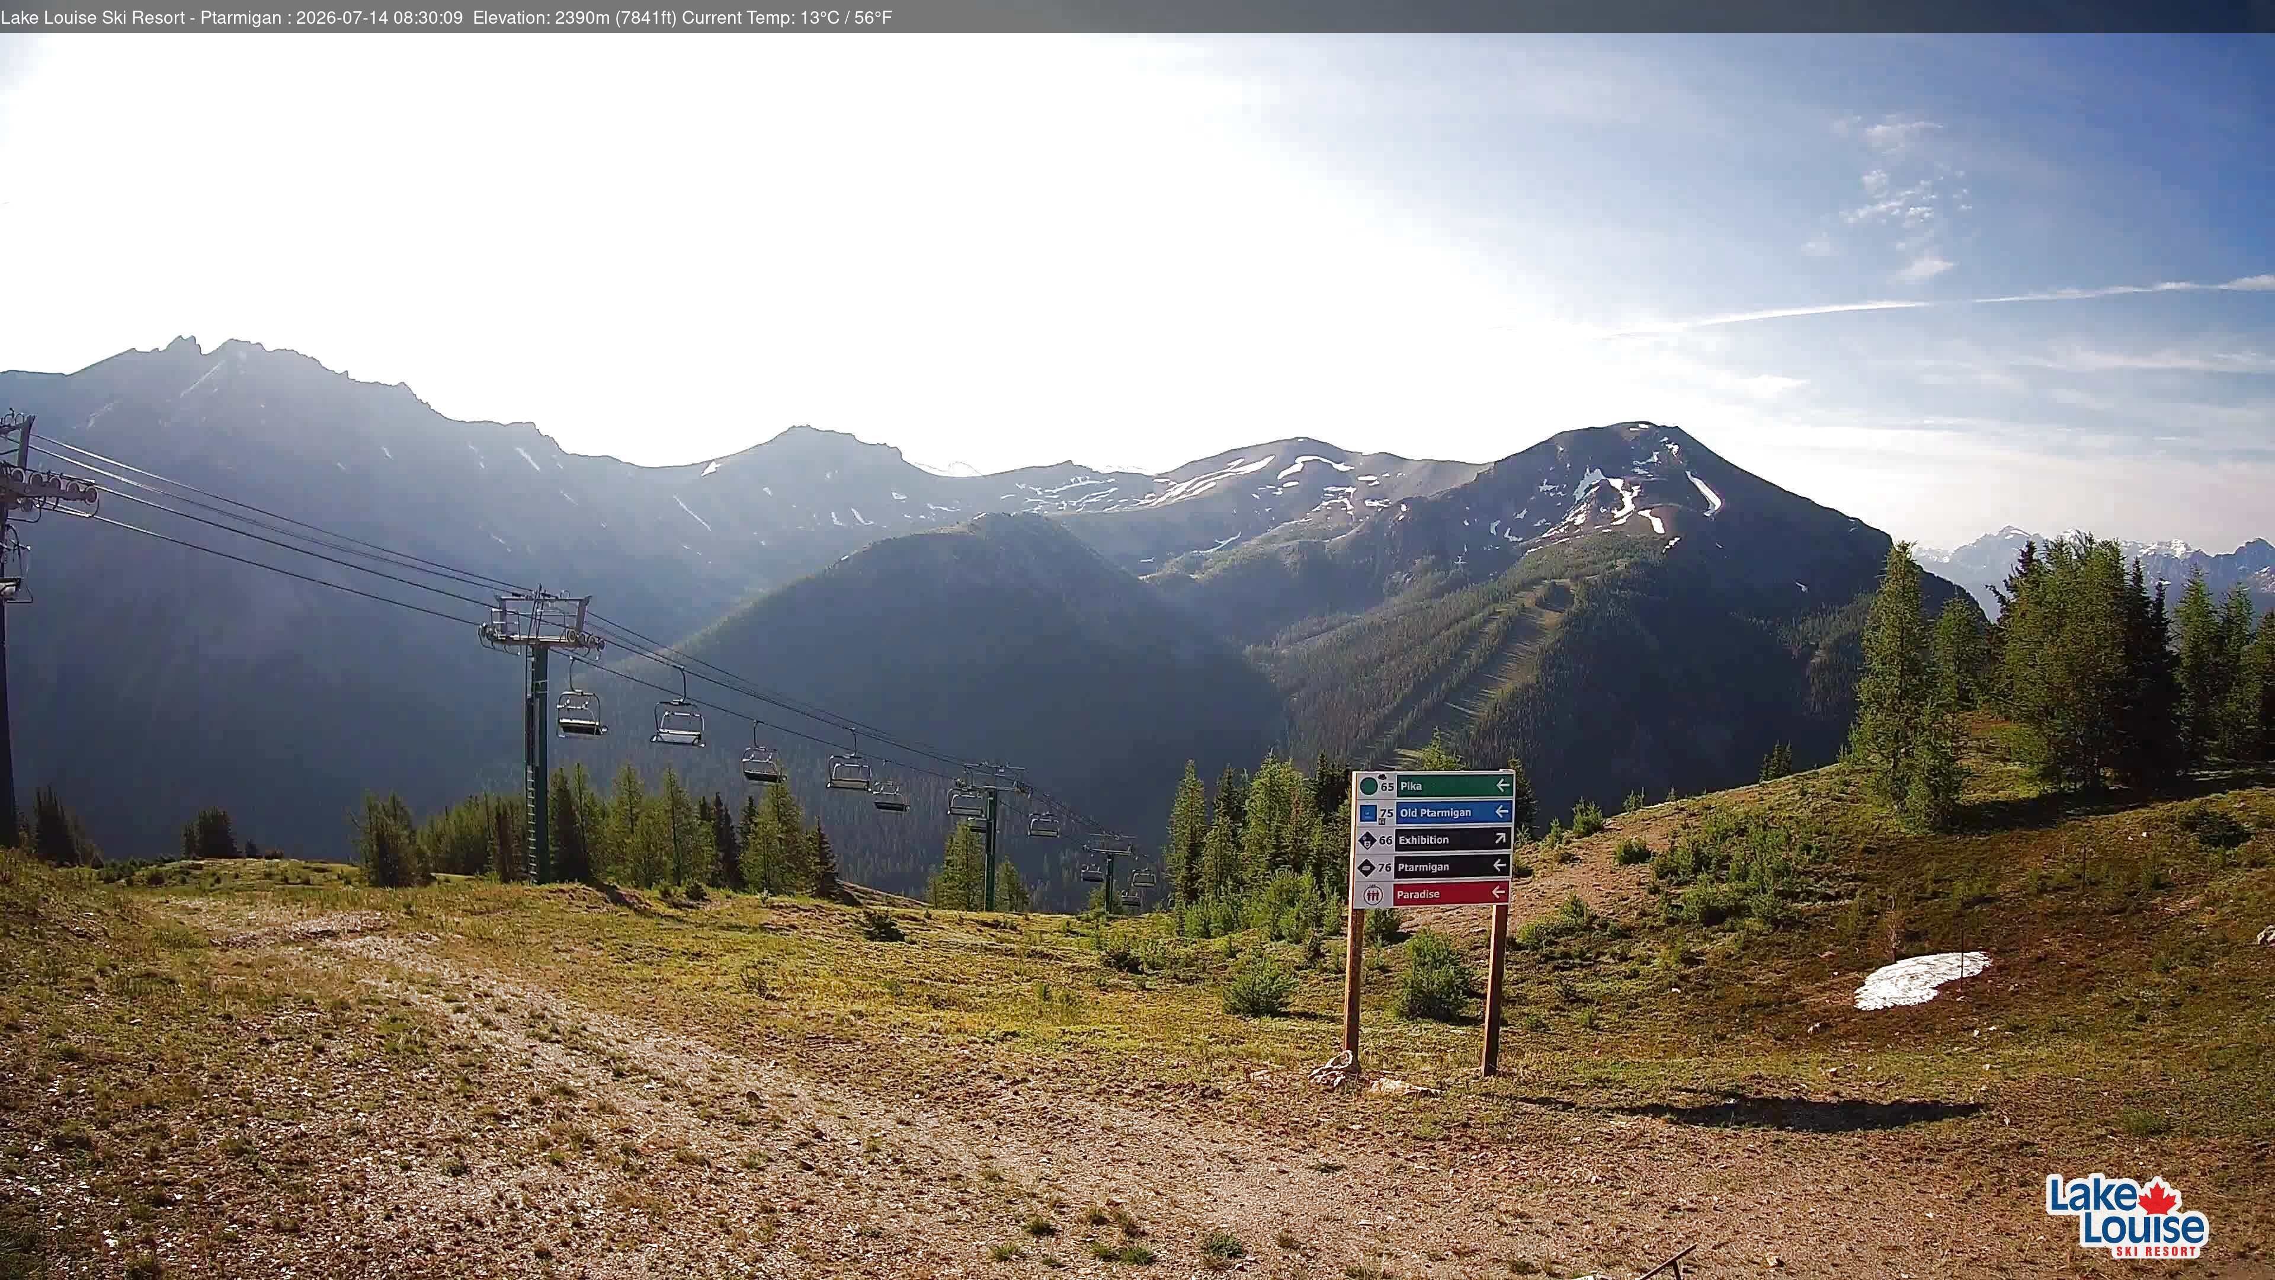Click the left arrow on the Ptarmigan sign

1499,866
